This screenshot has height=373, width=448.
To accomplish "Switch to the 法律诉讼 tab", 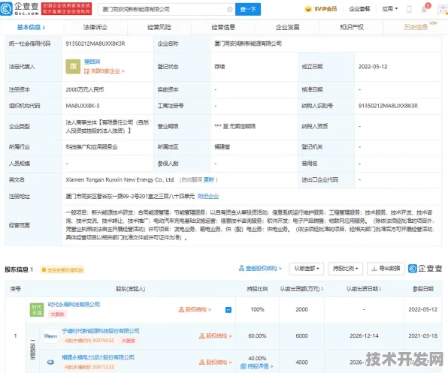I will click(x=95, y=27).
